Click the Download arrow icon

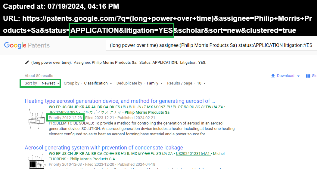[273, 76]
